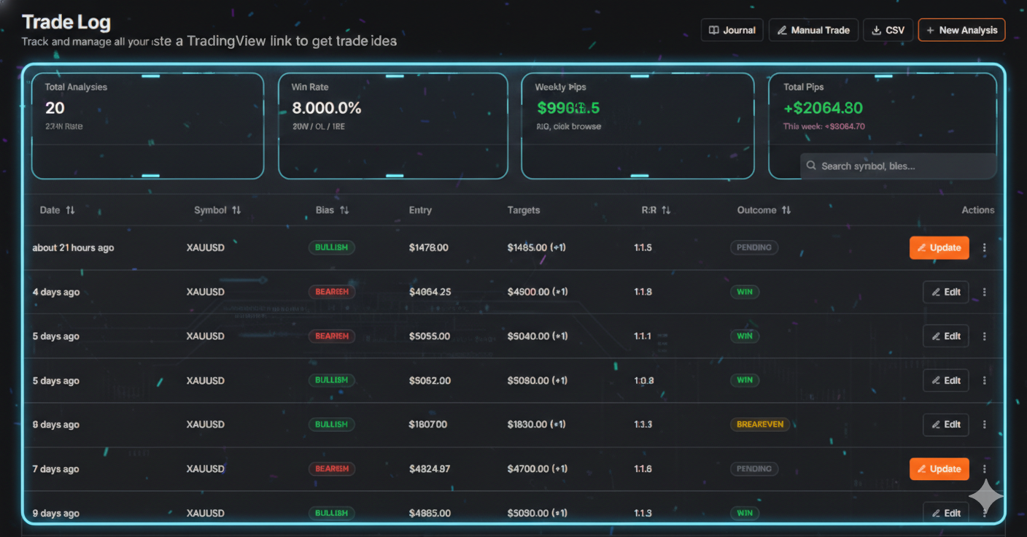Open the sparkle assistant icon at bottom right
Image resolution: width=1027 pixels, height=537 pixels.
(x=986, y=496)
